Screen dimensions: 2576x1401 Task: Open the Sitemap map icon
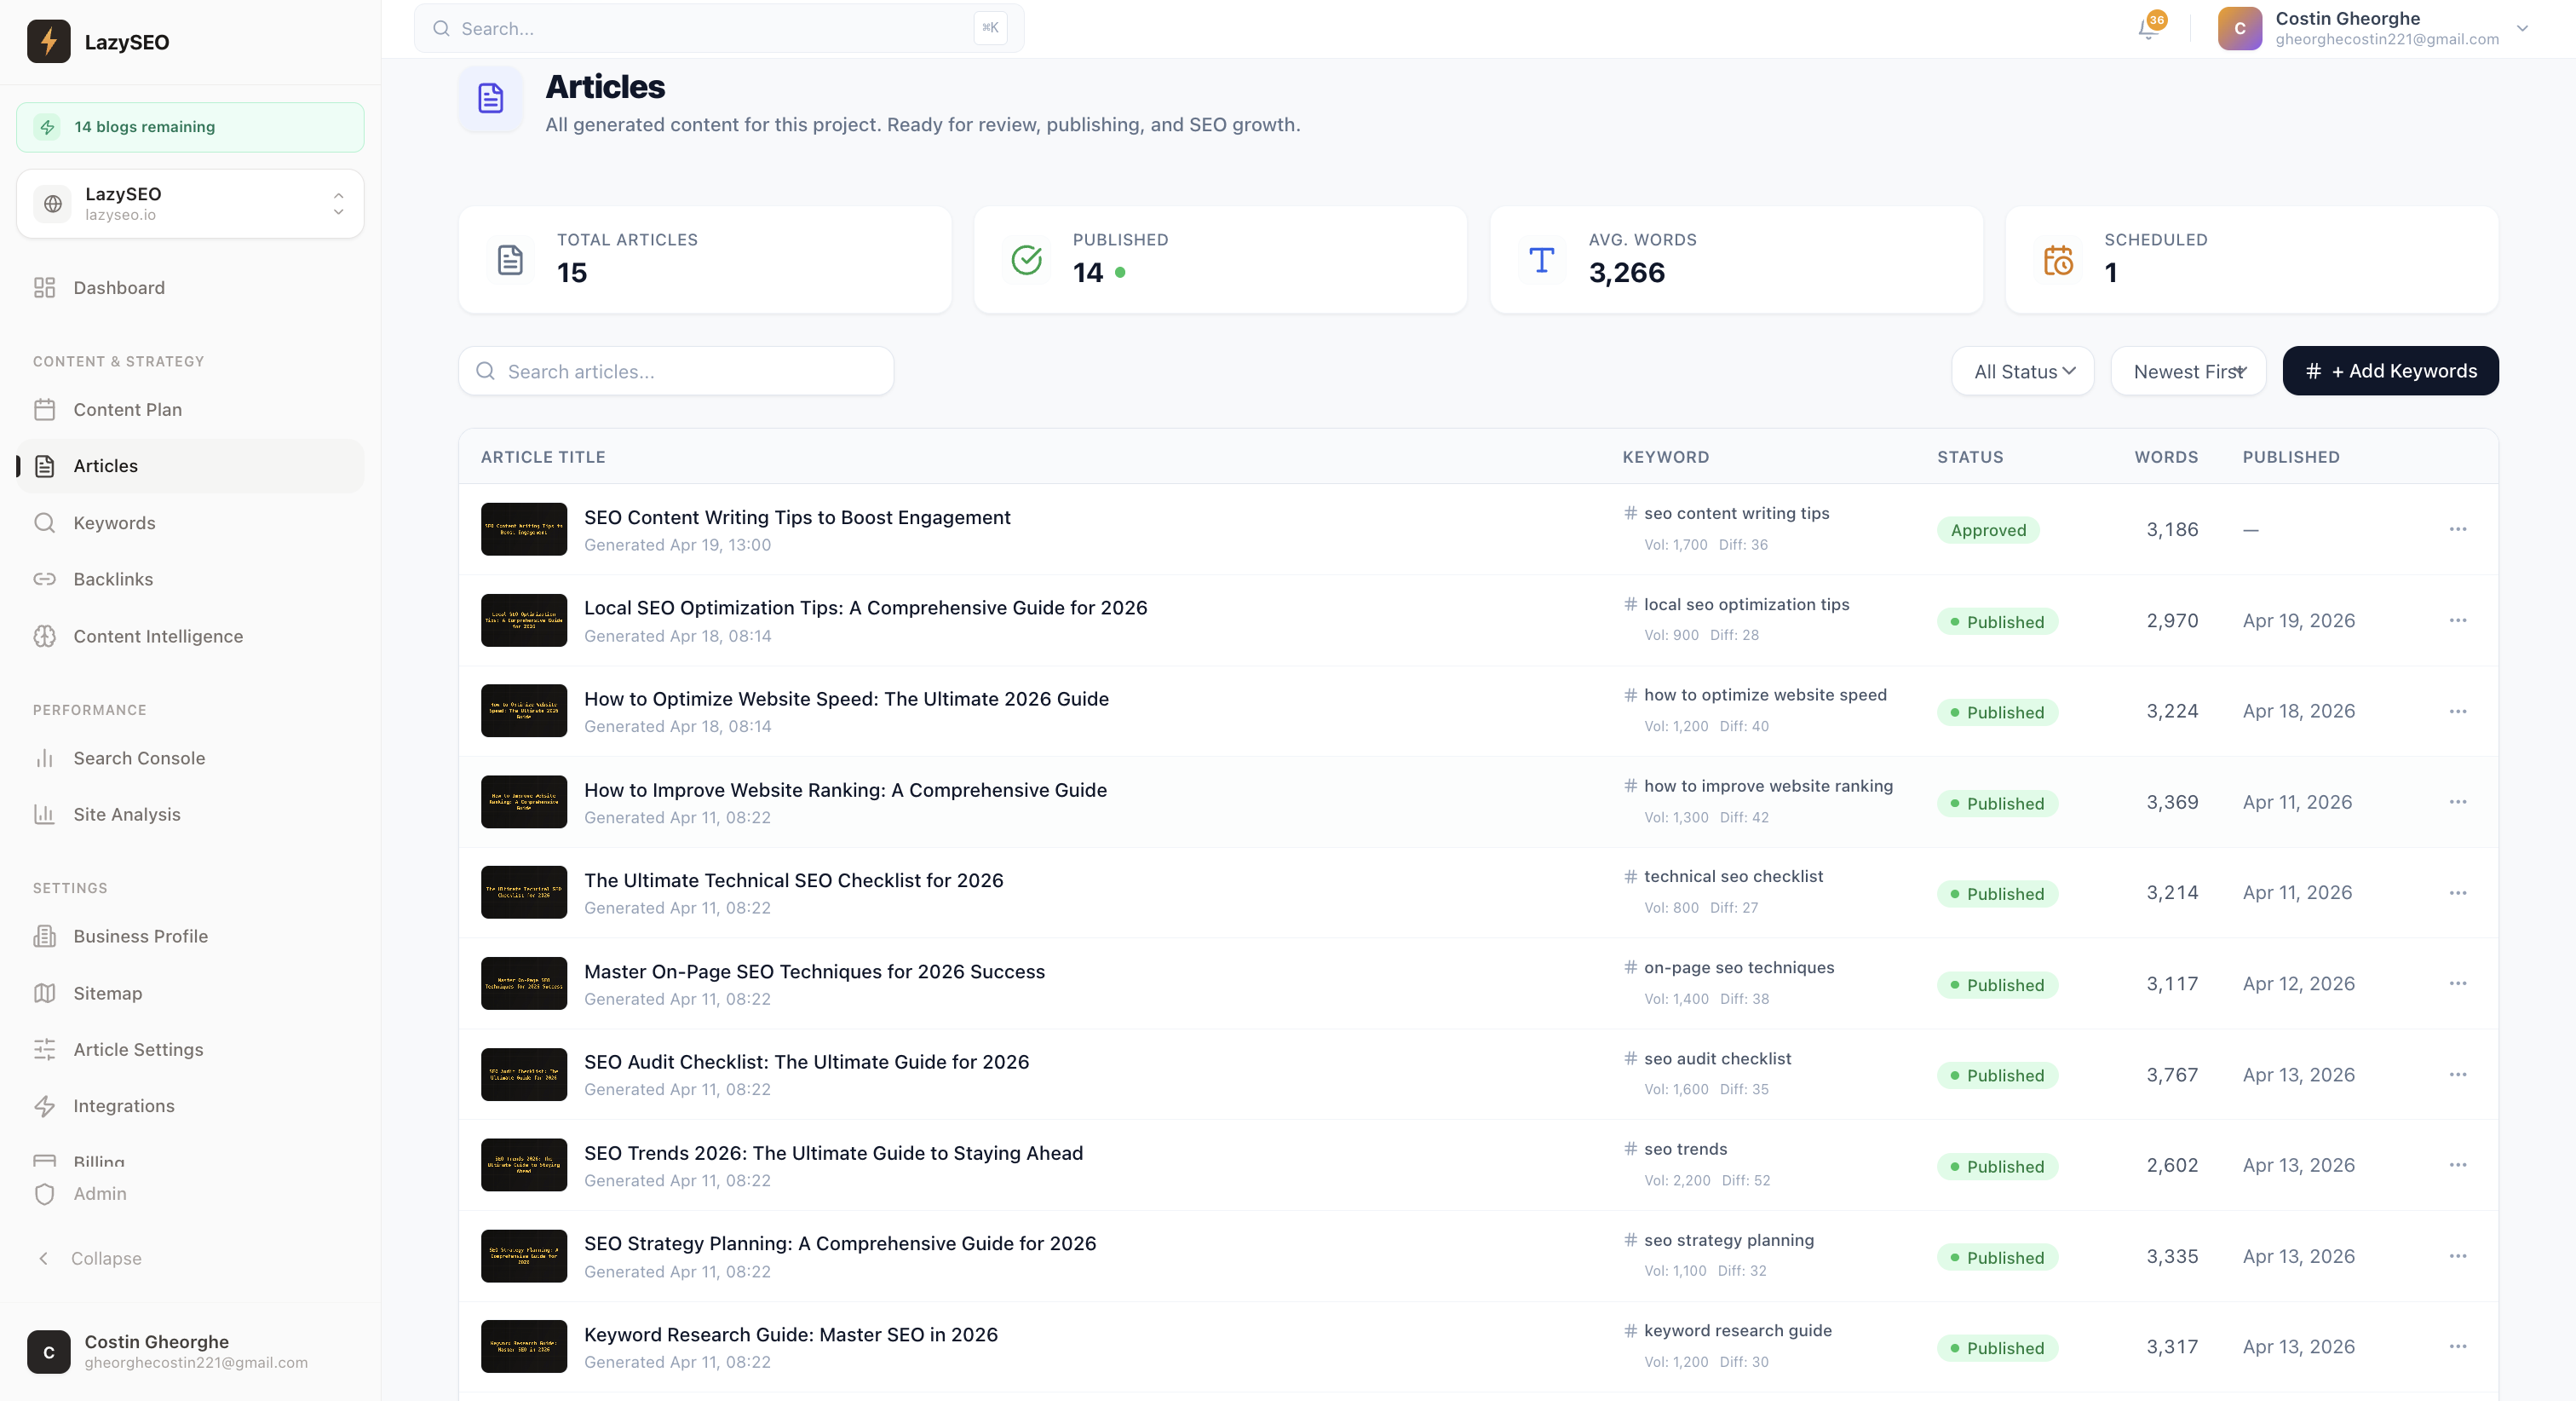coord(45,993)
